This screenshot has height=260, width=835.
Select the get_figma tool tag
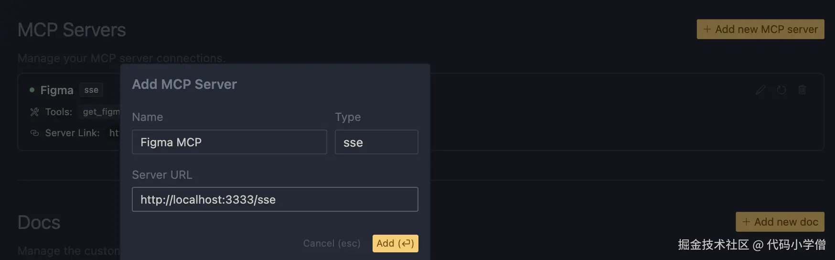pos(101,112)
